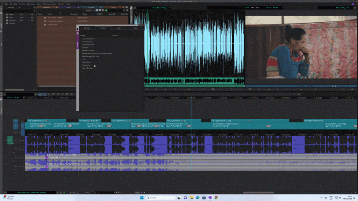The height and width of the screenshot is (201, 358).
Task: Click the timeline horizontal scrollbar
Action: [259, 192]
